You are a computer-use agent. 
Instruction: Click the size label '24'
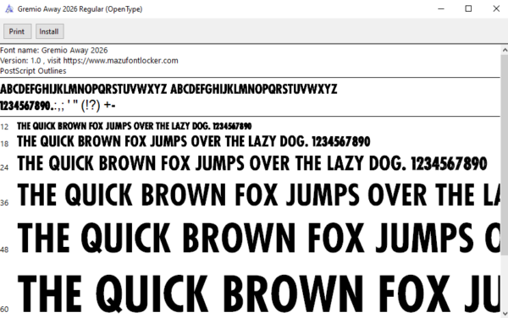4,167
